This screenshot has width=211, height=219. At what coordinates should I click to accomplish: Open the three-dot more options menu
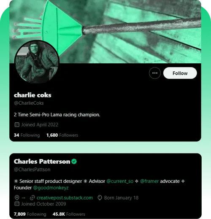click(x=155, y=73)
